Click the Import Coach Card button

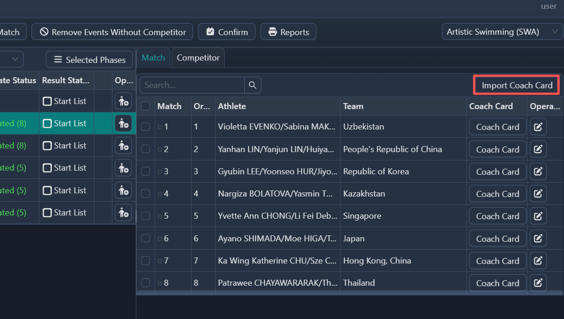517,85
